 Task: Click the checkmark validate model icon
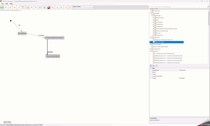pyautogui.click(x=61, y=8)
